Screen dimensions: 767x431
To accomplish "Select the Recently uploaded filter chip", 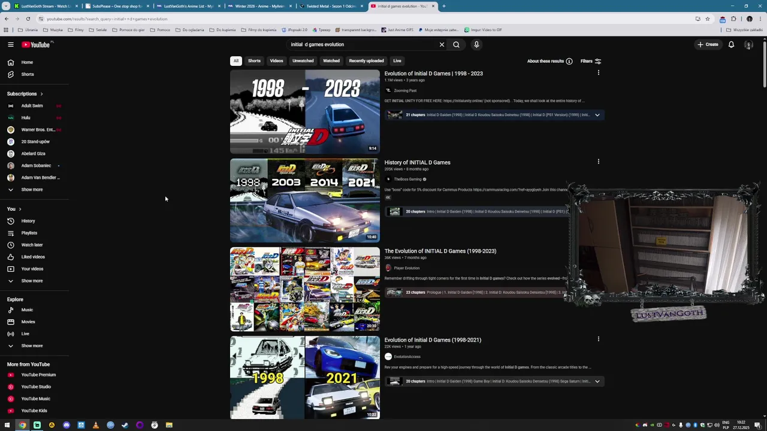I will pos(366,60).
